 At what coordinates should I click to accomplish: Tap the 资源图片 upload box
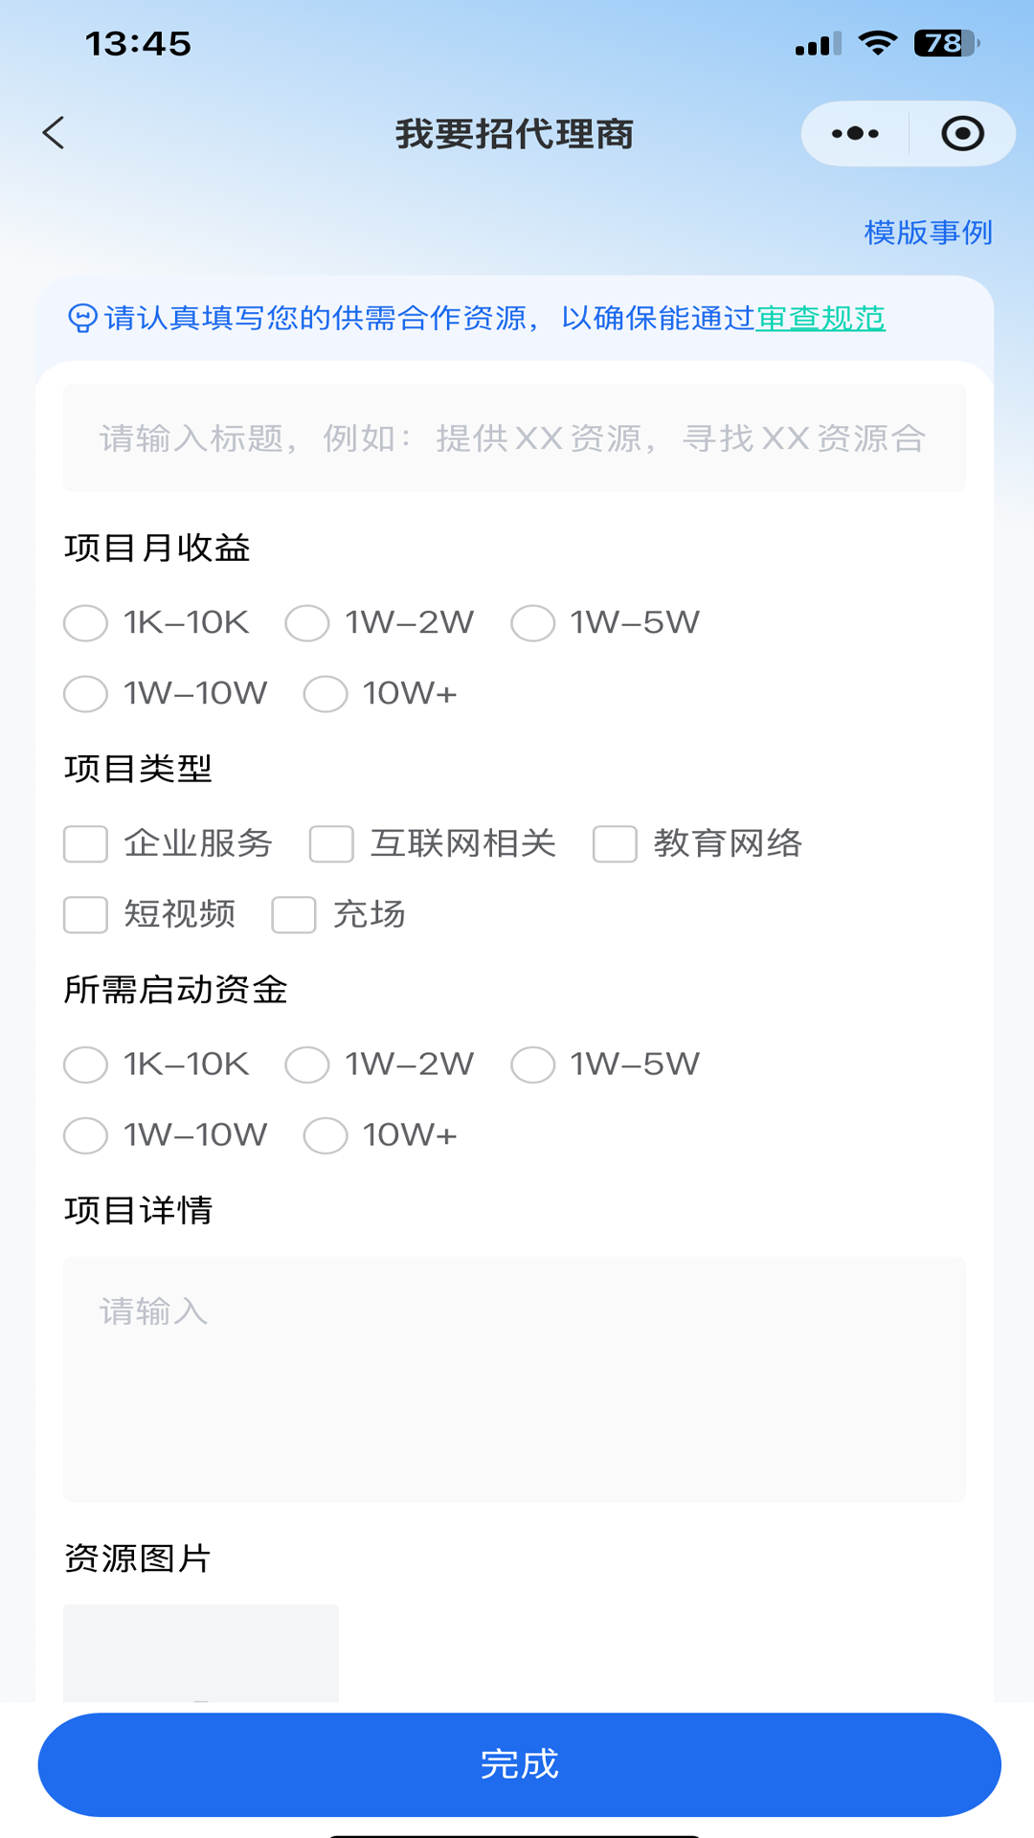coord(199,1651)
